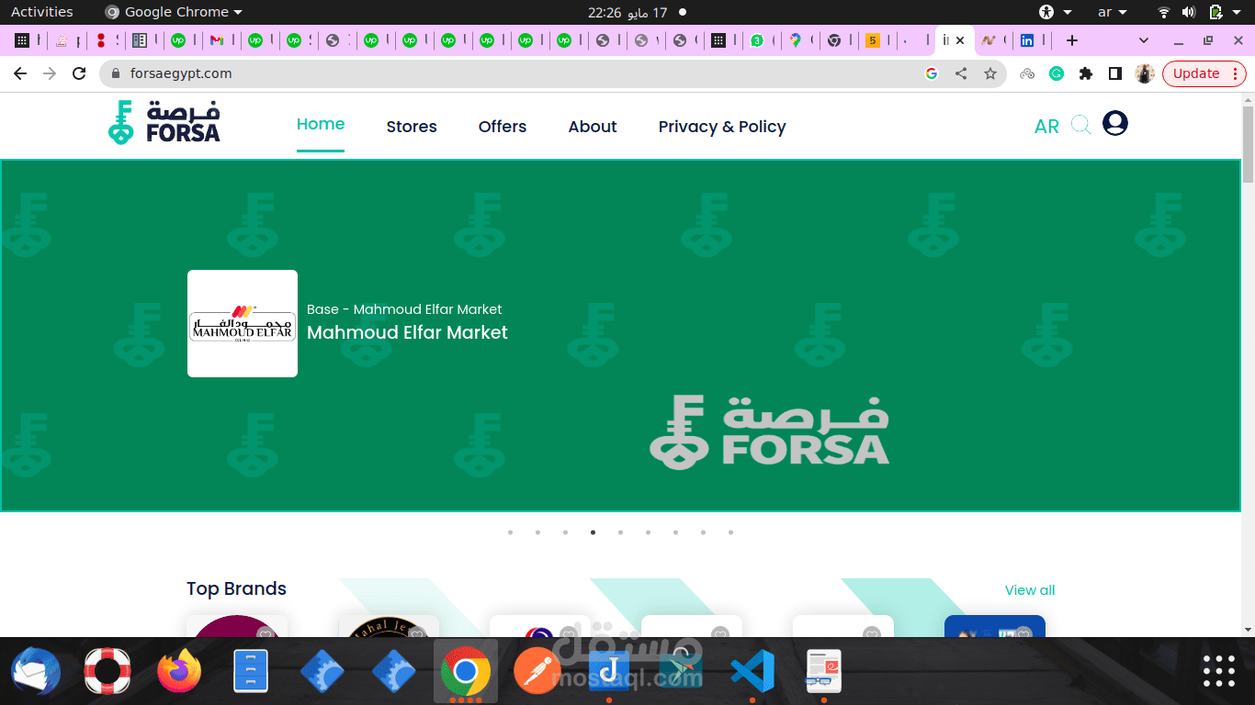Screen dimensions: 1255x705
Task: Switch site language with AR link
Action: (1046, 127)
